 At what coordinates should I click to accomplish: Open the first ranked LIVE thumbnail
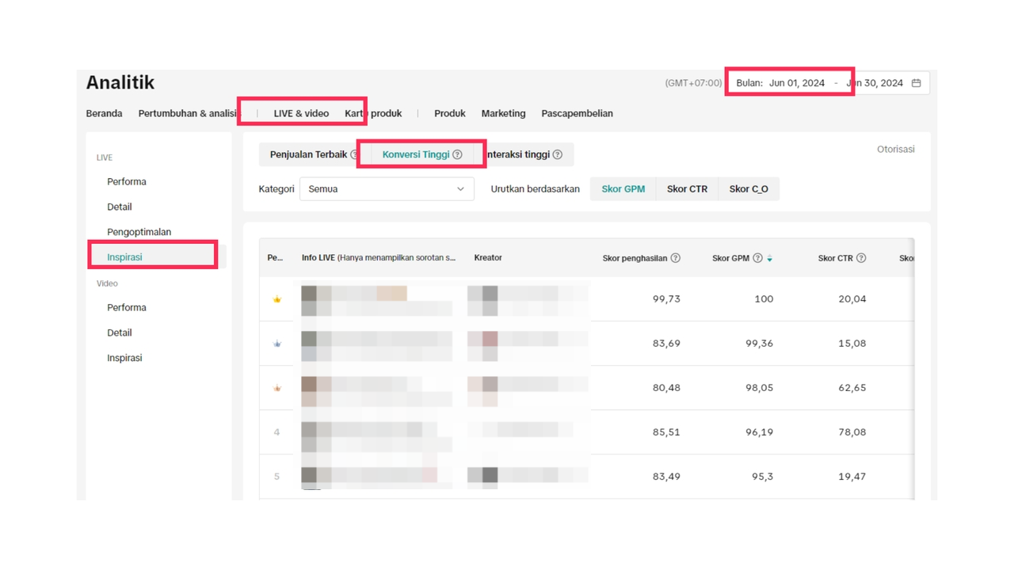pyautogui.click(x=309, y=299)
